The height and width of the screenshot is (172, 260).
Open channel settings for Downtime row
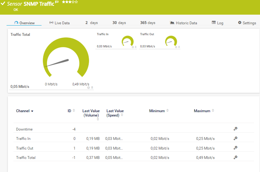click(235, 129)
